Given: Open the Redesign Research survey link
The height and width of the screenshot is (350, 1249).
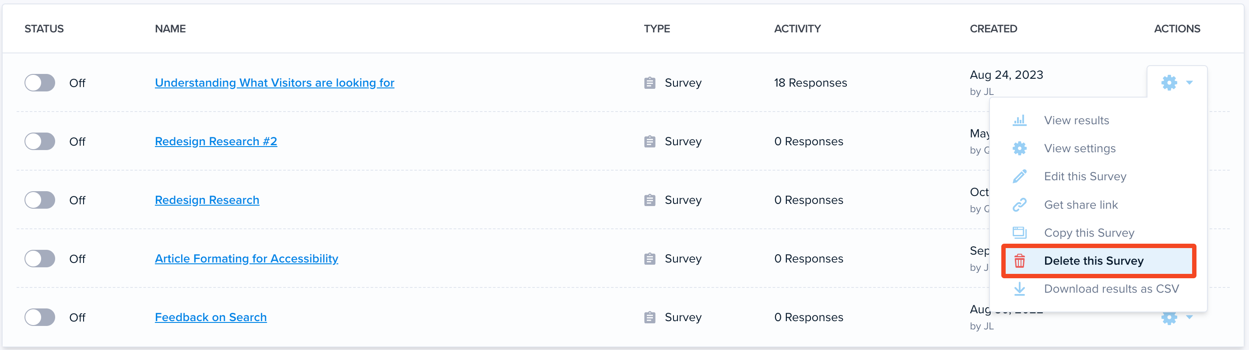Looking at the screenshot, I should click(x=207, y=200).
